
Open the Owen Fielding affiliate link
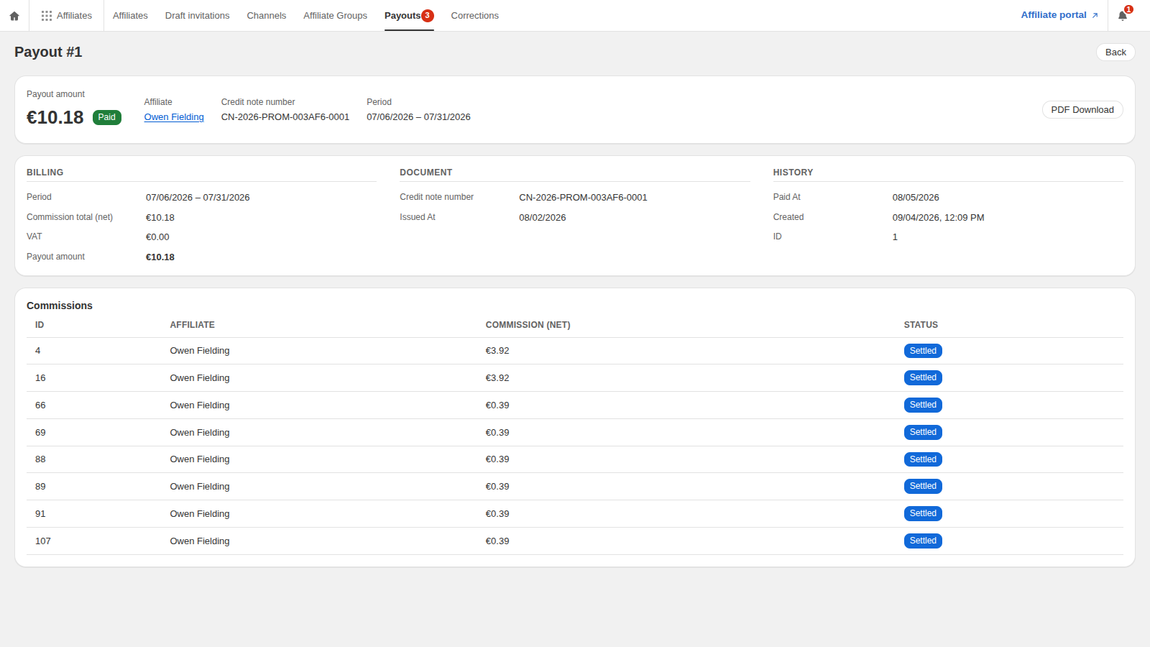pyautogui.click(x=174, y=117)
